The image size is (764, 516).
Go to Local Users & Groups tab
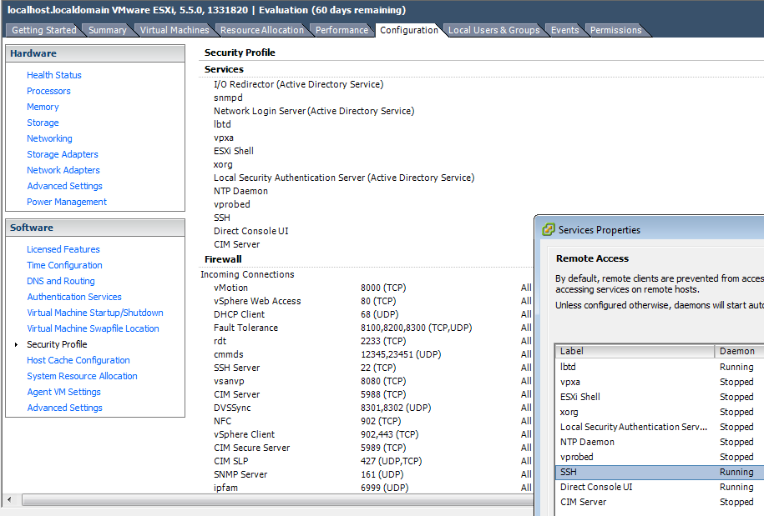(x=493, y=30)
